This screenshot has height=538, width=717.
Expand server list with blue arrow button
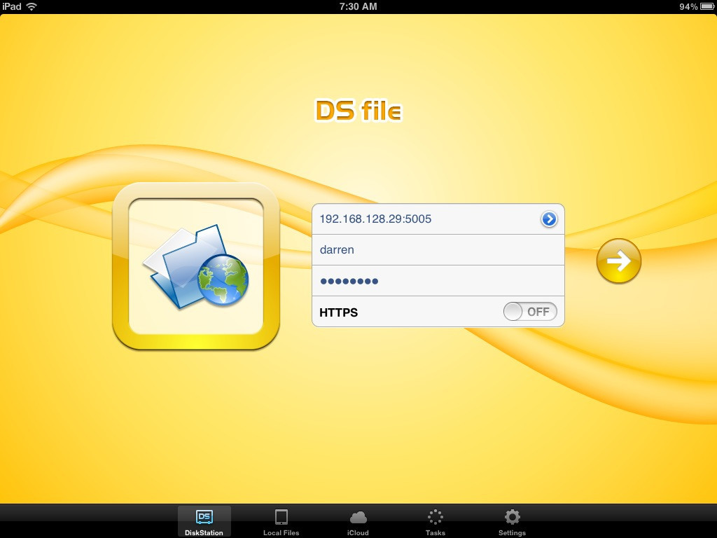click(549, 219)
